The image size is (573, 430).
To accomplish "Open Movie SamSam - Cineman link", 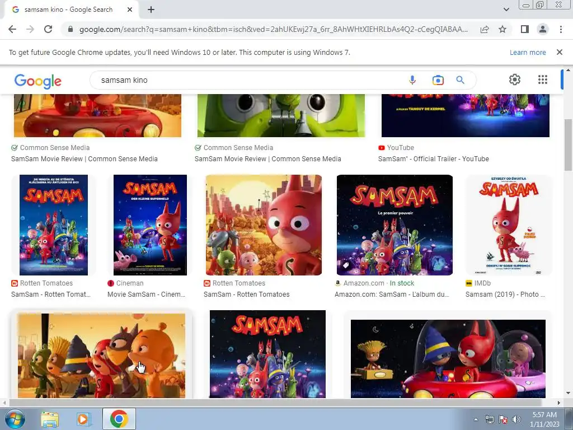I will (146, 295).
